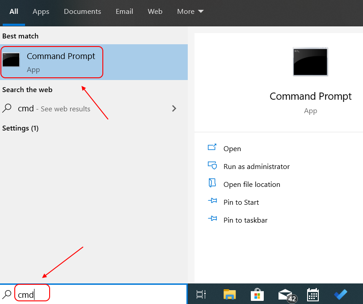Switch to the Email tab
Screen dimensions: 363x304
(x=124, y=12)
